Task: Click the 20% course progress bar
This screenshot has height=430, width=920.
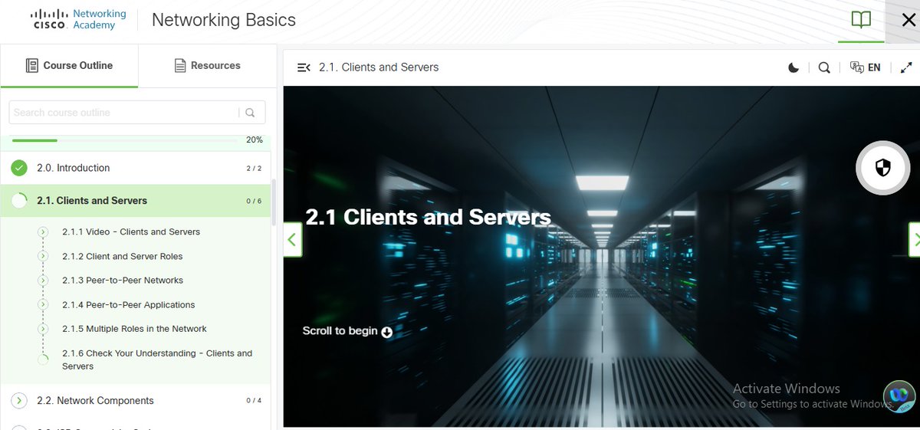Action: [x=123, y=140]
